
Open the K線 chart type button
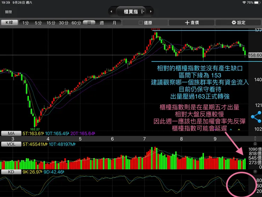[9, 23]
